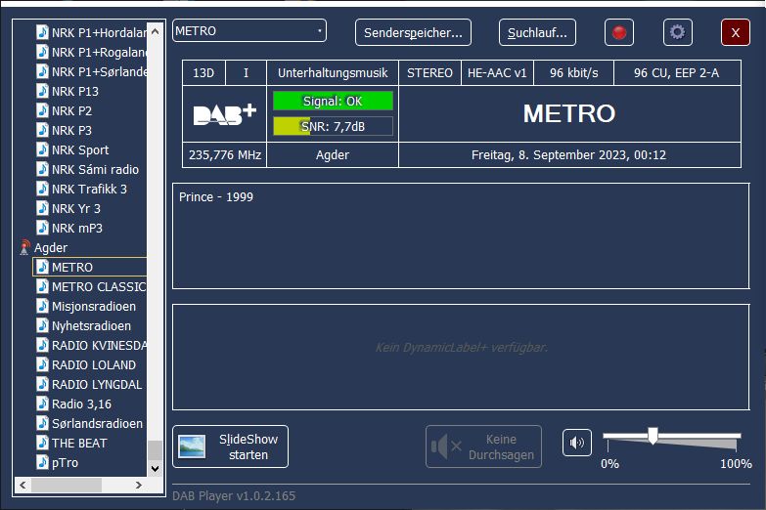766x510 pixels.
Task: Open Senderspeicher station memory
Action: [x=413, y=32]
